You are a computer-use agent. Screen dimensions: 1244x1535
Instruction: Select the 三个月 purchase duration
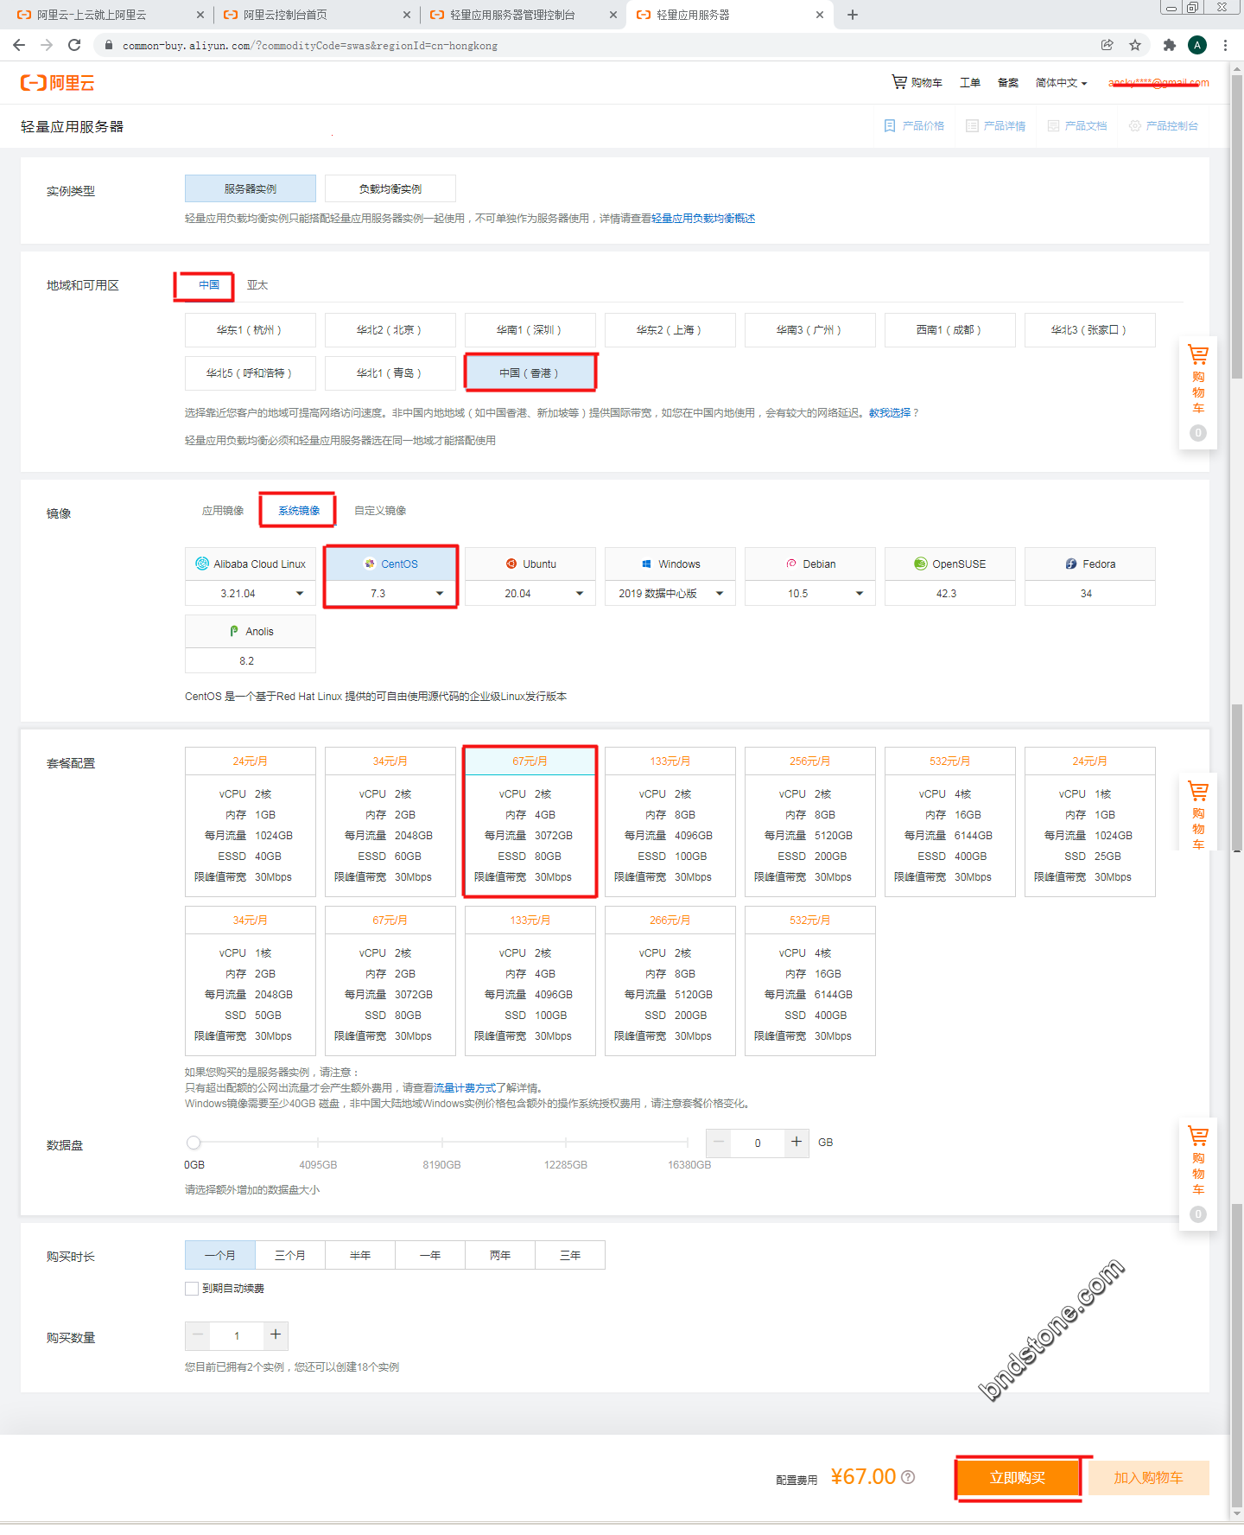click(x=290, y=1255)
